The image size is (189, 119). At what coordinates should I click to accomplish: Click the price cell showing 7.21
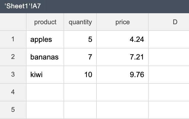point(122,57)
